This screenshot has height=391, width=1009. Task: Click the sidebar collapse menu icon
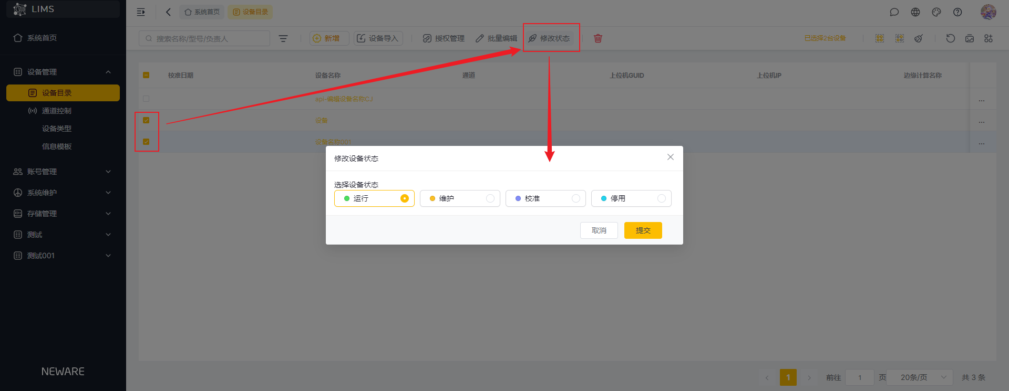[141, 12]
